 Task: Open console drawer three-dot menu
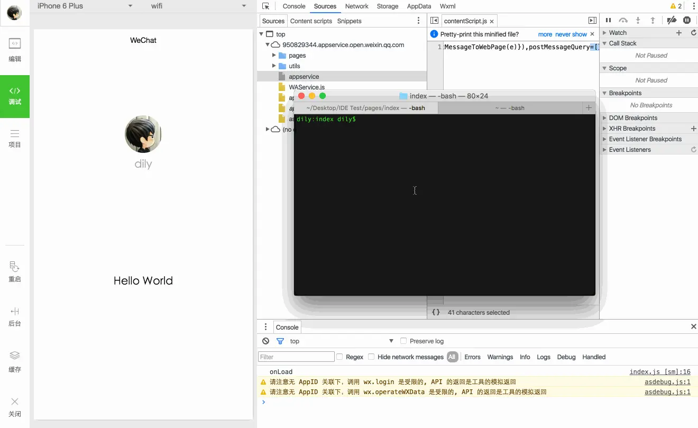click(x=265, y=327)
